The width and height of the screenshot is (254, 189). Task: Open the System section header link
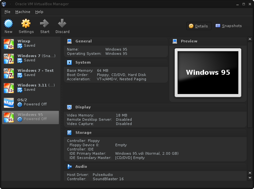point(83,62)
